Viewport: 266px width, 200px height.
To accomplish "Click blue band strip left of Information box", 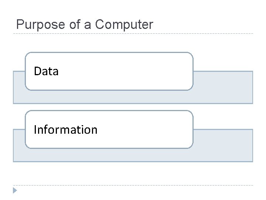I will click(x=19, y=145).
